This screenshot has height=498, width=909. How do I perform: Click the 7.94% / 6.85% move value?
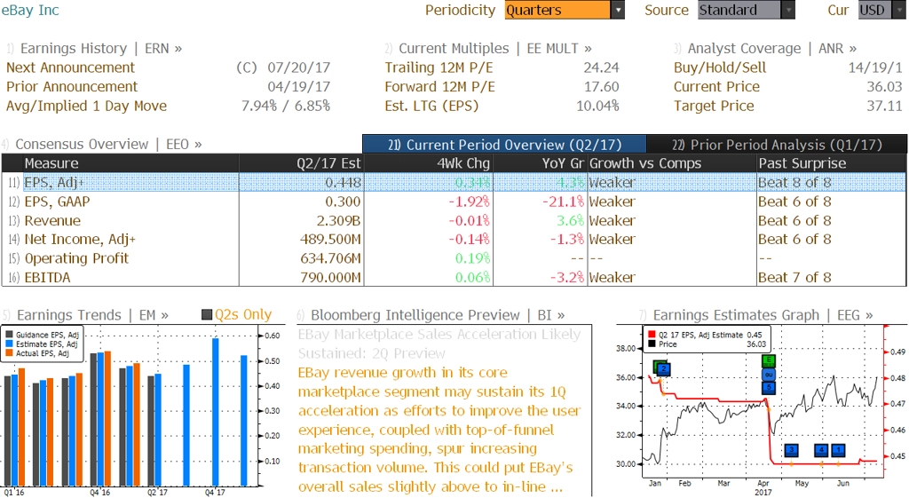coord(286,107)
